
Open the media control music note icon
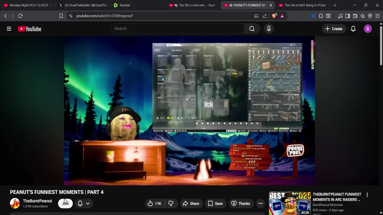click(x=340, y=16)
